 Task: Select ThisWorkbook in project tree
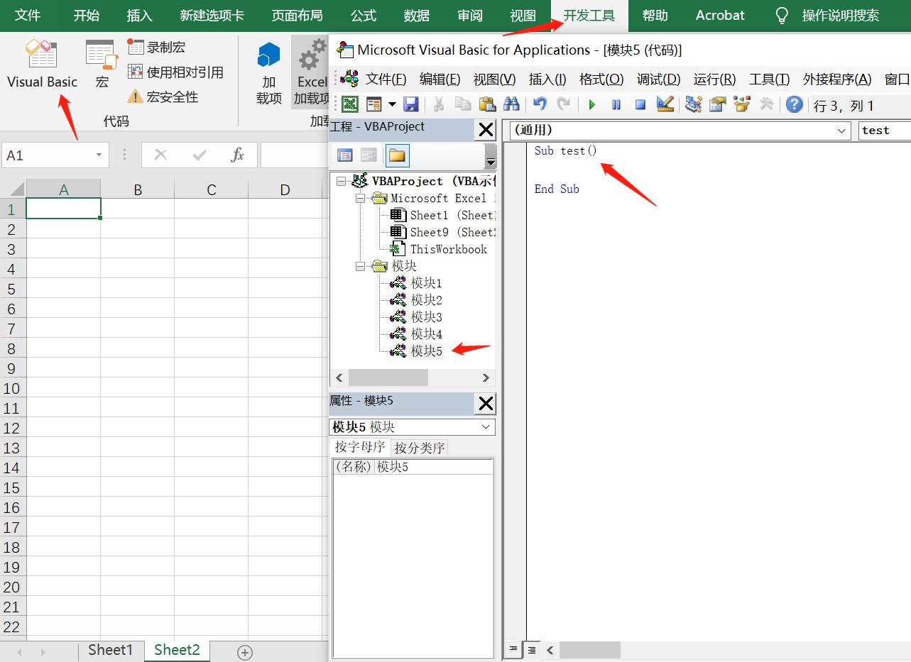[439, 249]
